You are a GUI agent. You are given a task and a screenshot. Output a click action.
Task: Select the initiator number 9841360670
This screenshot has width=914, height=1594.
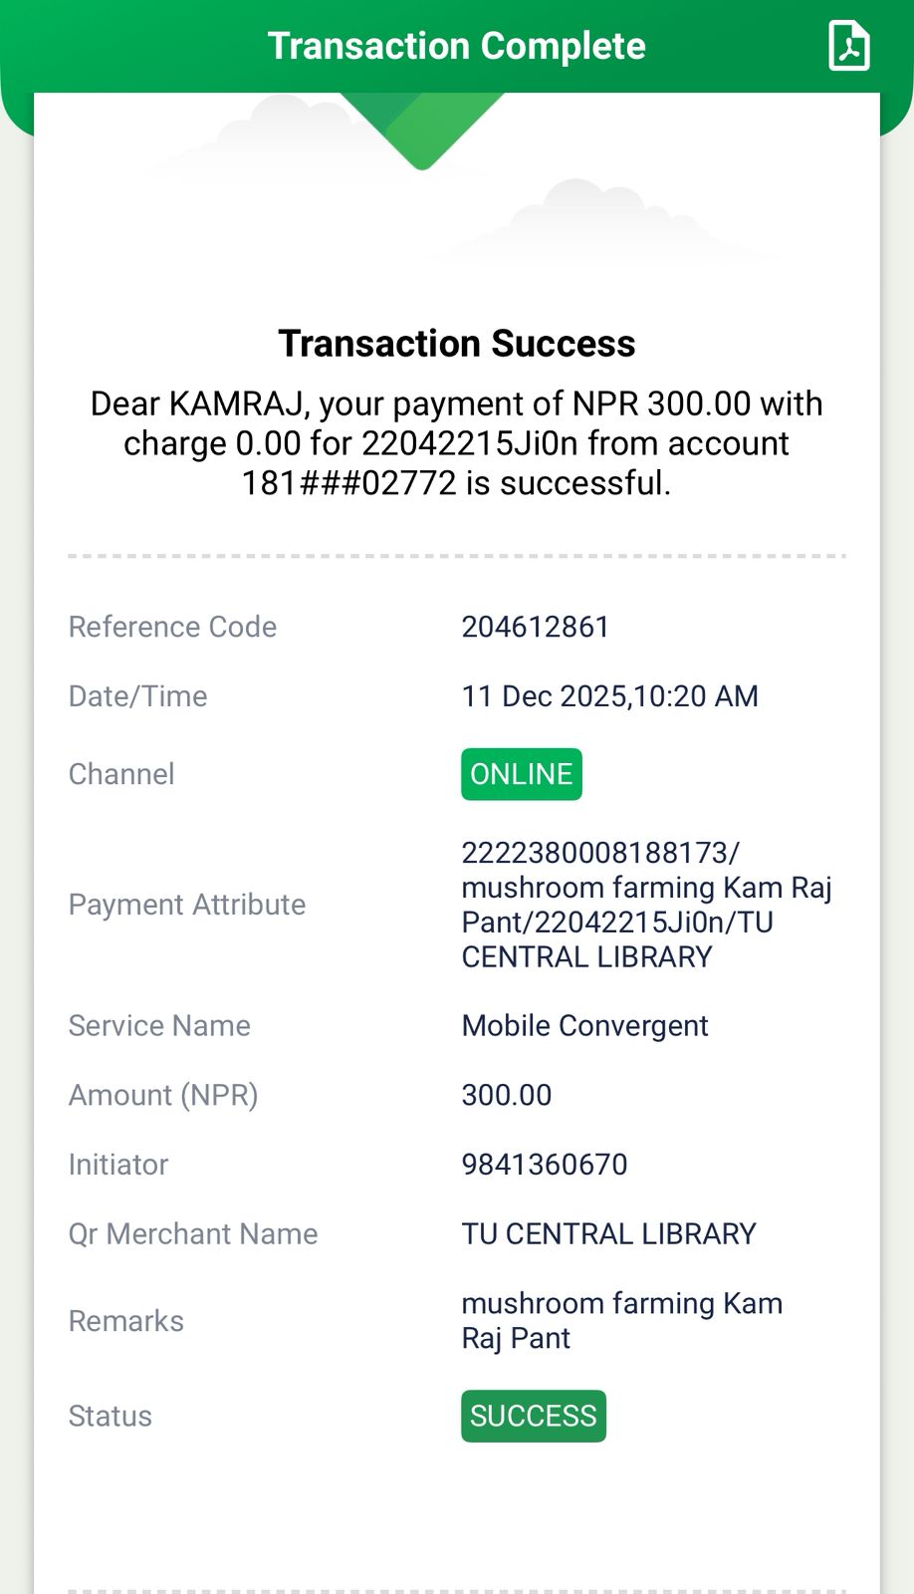[x=544, y=1165]
